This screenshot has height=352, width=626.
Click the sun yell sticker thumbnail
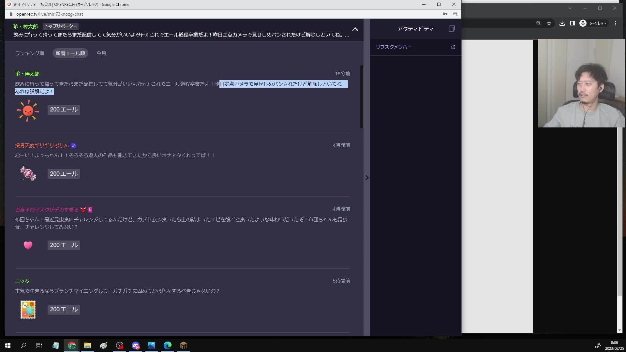point(28,110)
